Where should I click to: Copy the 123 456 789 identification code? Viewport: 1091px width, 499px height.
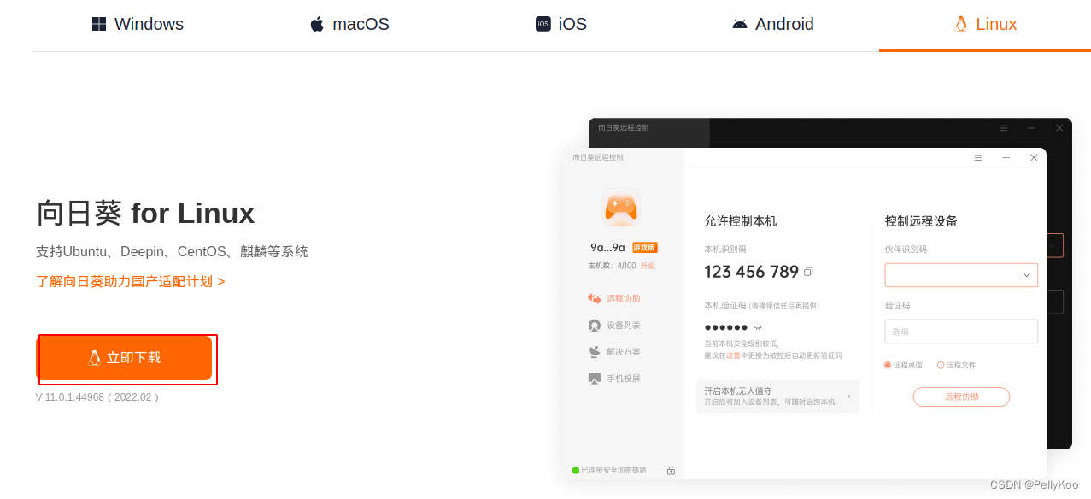click(808, 272)
